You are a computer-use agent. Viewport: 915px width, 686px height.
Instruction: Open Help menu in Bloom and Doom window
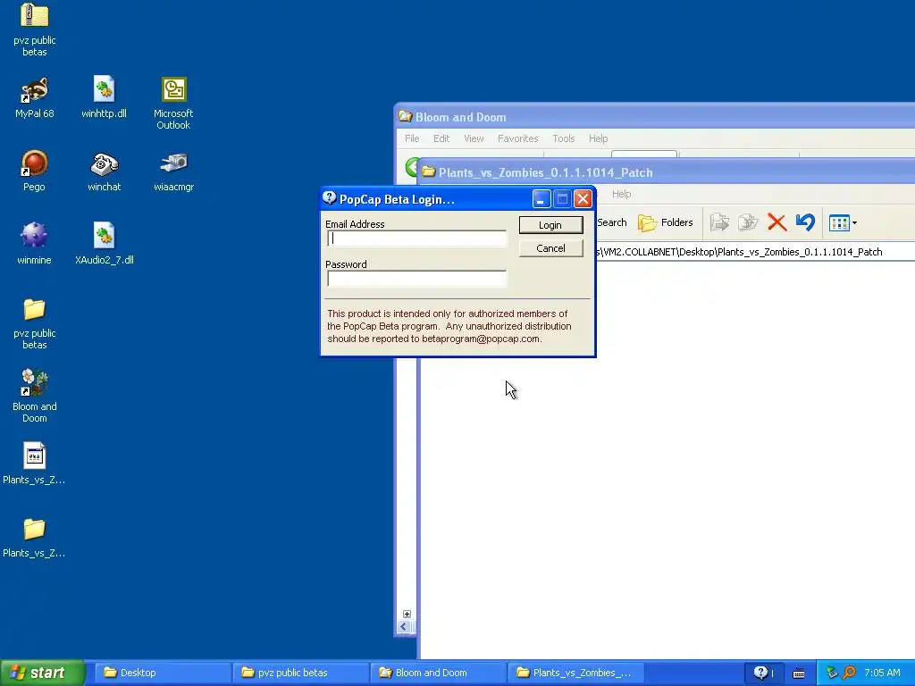(598, 138)
